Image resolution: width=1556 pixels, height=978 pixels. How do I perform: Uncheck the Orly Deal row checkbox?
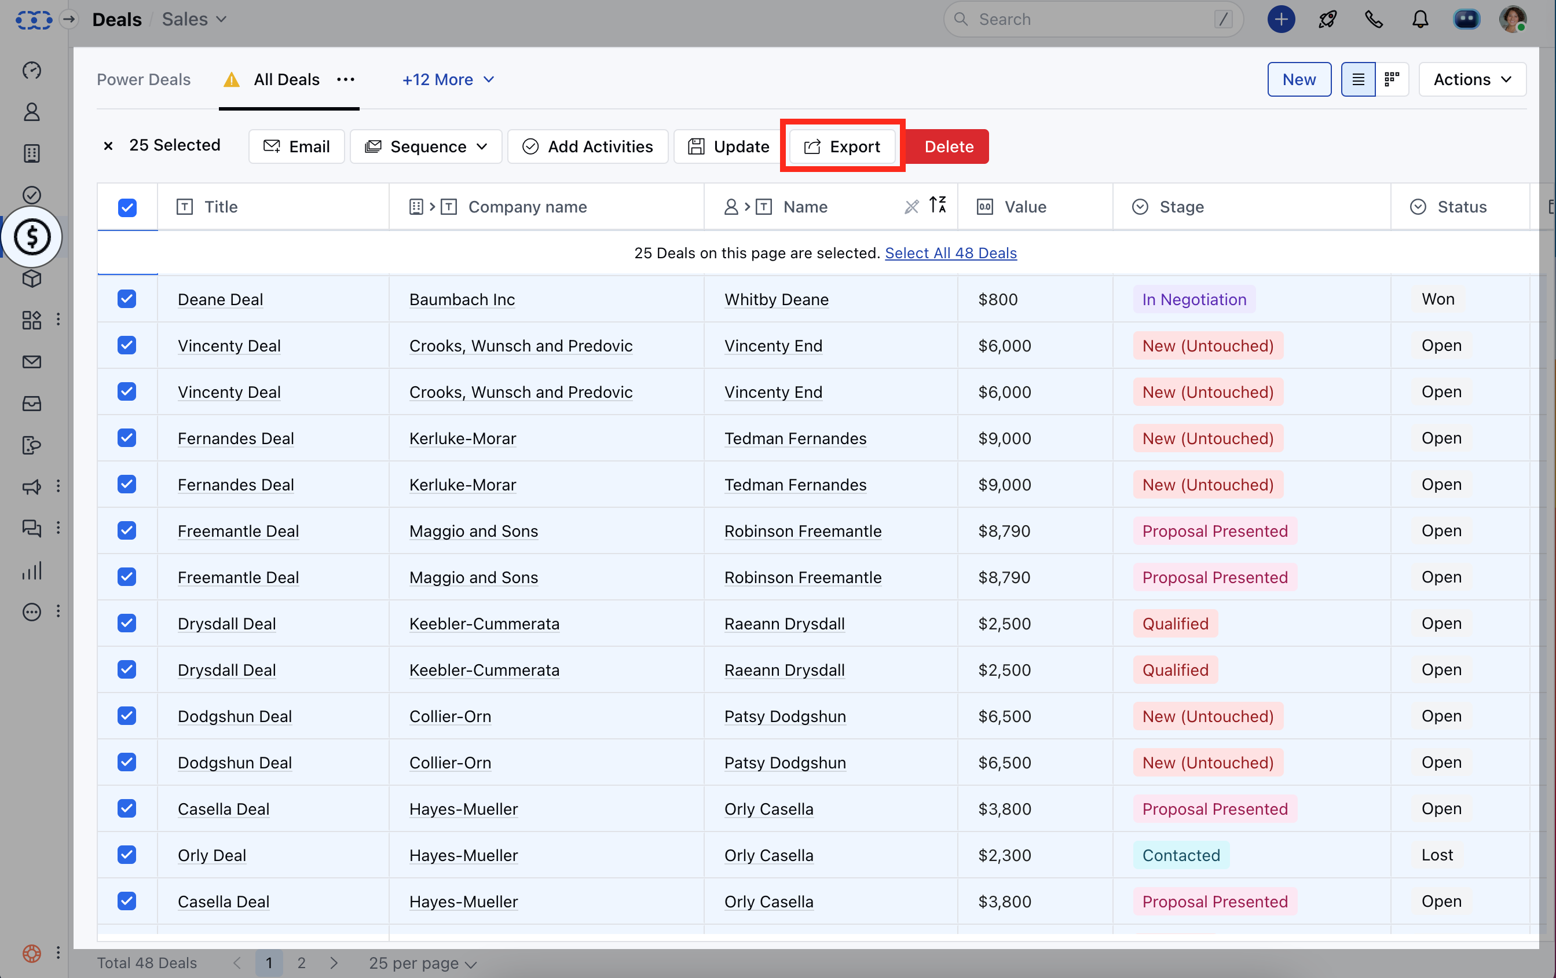pyautogui.click(x=127, y=855)
